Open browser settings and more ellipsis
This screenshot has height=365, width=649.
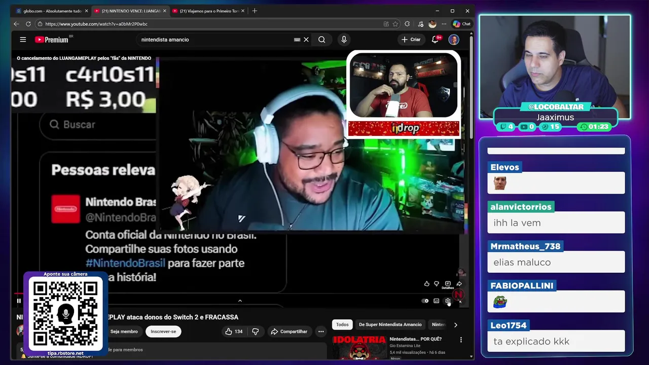(x=444, y=24)
